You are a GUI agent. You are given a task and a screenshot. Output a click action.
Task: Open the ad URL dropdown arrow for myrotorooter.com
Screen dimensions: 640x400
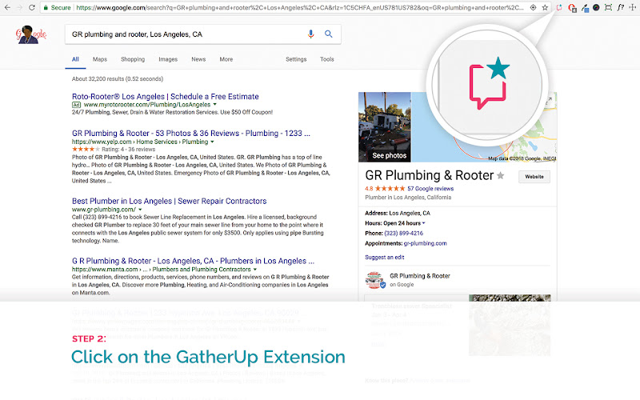tap(215, 105)
